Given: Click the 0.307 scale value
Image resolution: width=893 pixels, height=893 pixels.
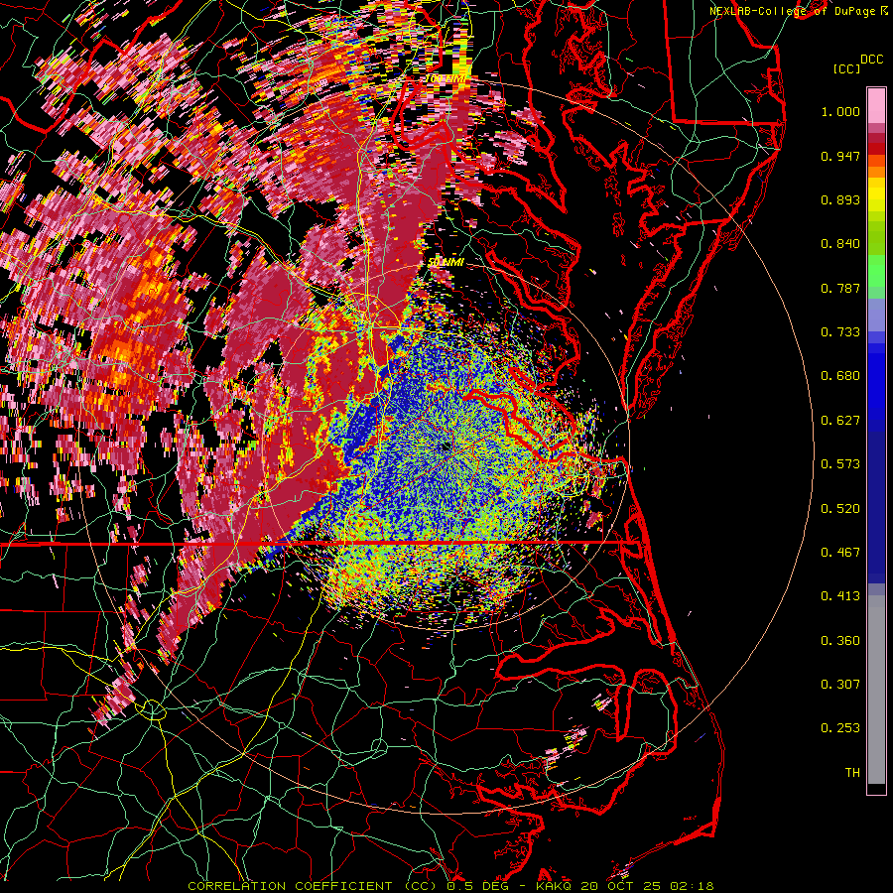Looking at the screenshot, I should point(840,684).
